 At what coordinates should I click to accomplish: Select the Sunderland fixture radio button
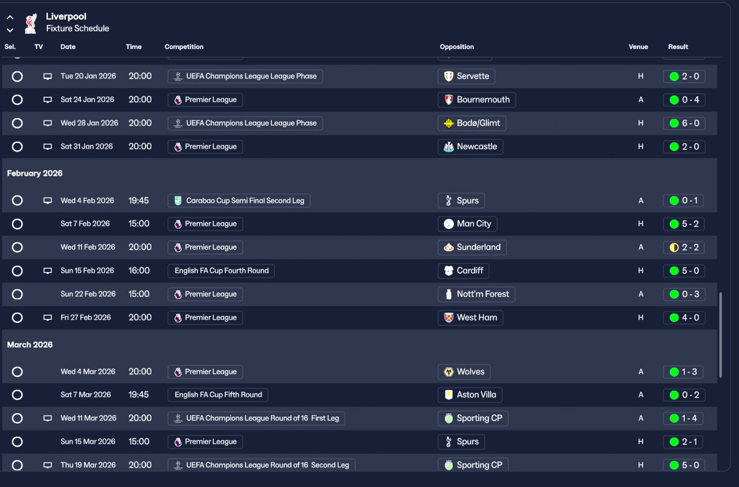click(17, 247)
